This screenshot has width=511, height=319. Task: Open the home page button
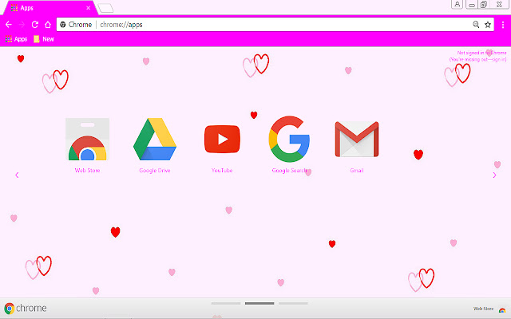click(x=48, y=25)
